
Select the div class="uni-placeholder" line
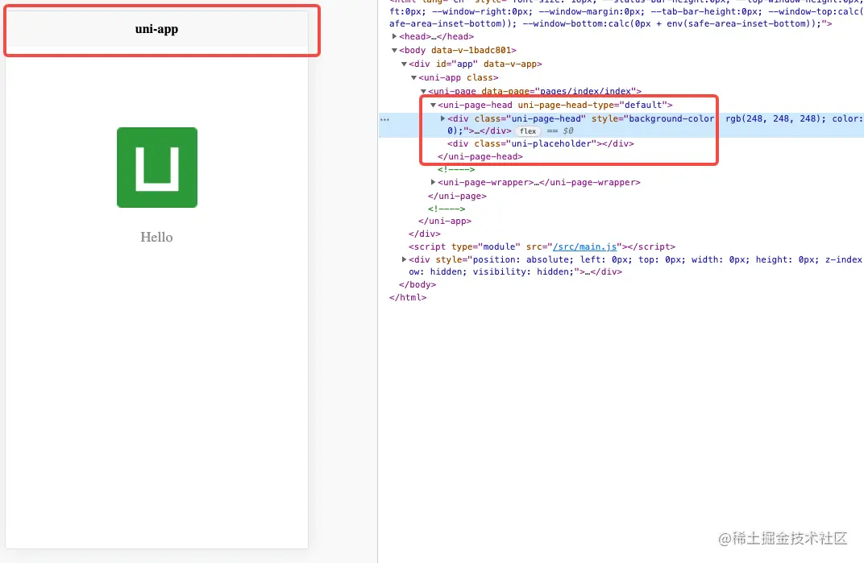541,144
